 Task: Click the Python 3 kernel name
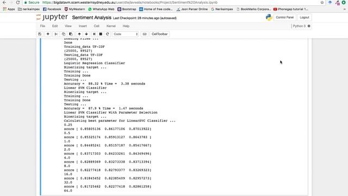point(299,26)
